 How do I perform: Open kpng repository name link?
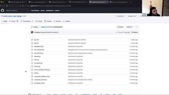coord(19,16)
